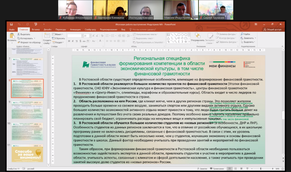Clear all text formatting icon
Viewport: 291px width, 172px height.
click(102, 36)
